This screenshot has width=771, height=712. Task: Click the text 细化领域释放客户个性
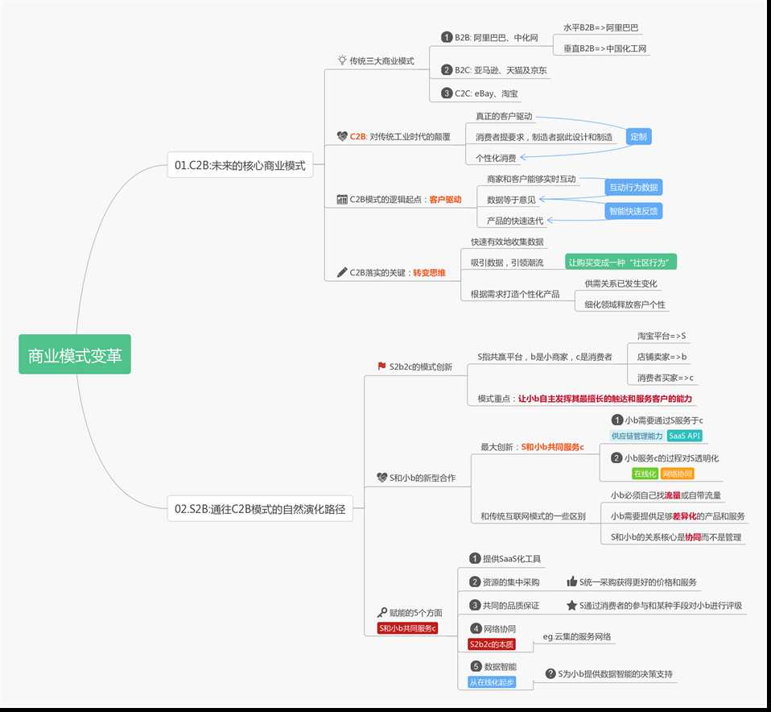625,304
